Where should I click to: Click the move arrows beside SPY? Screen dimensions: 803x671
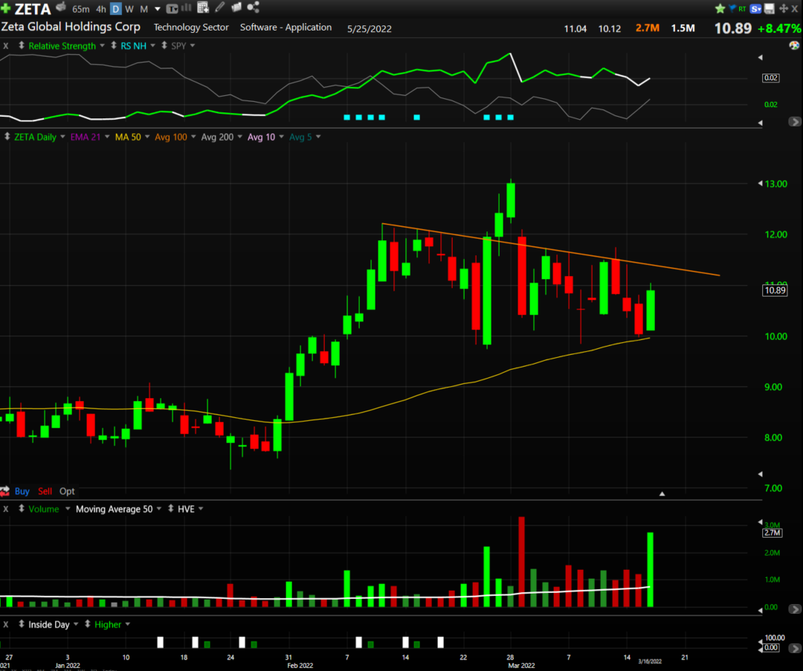point(164,45)
